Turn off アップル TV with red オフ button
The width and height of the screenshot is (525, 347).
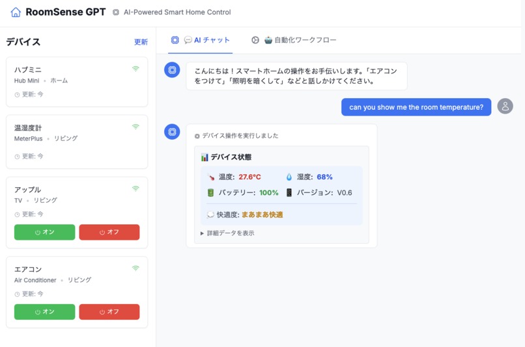pyautogui.click(x=109, y=232)
